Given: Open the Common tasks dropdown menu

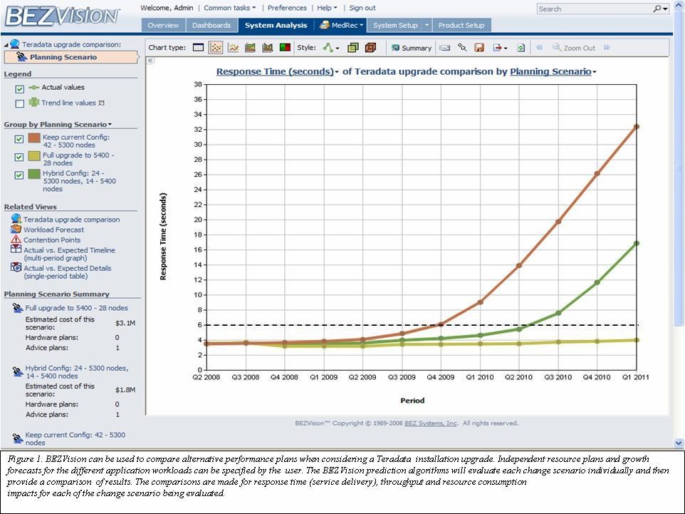Looking at the screenshot, I should [229, 8].
